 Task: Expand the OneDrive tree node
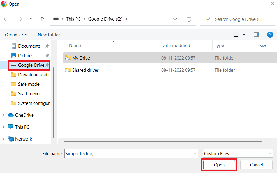click(3, 115)
